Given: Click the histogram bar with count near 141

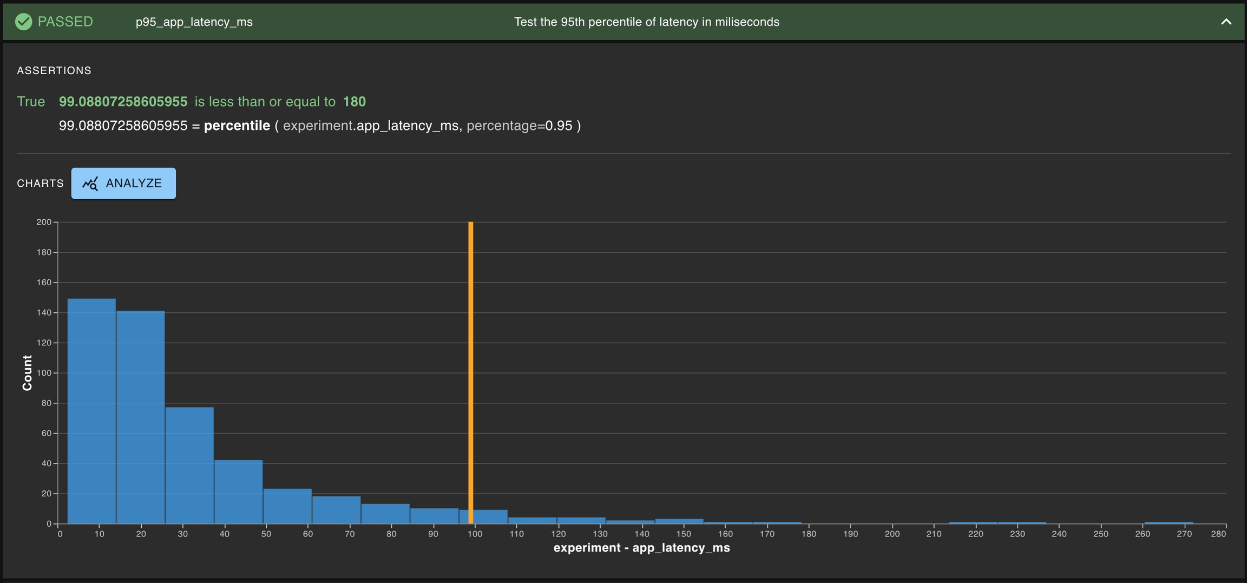Looking at the screenshot, I should [140, 417].
